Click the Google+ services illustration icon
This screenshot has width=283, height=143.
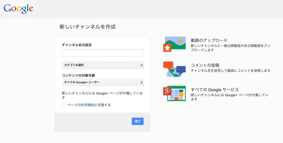point(174,94)
